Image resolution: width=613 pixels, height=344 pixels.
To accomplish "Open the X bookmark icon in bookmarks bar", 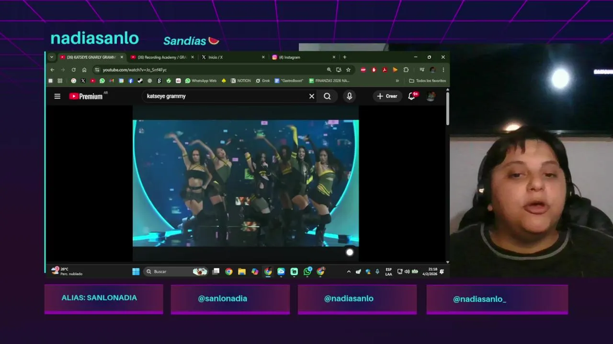I will coord(83,81).
